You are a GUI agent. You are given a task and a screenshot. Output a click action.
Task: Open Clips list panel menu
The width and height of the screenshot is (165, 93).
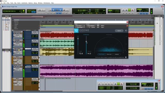pyautogui.click(x=163, y=16)
